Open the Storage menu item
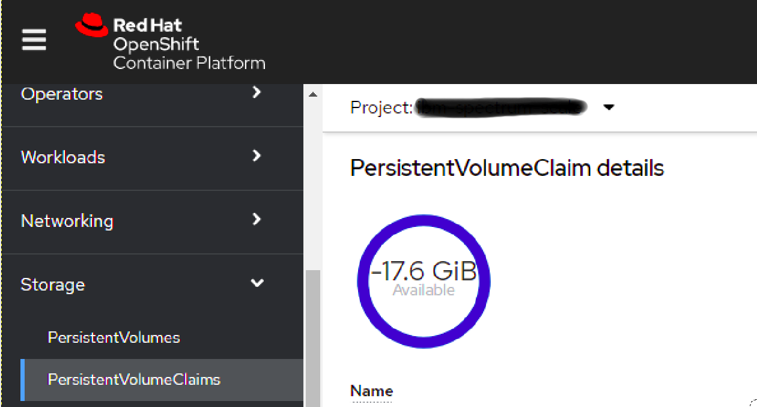 click(53, 284)
